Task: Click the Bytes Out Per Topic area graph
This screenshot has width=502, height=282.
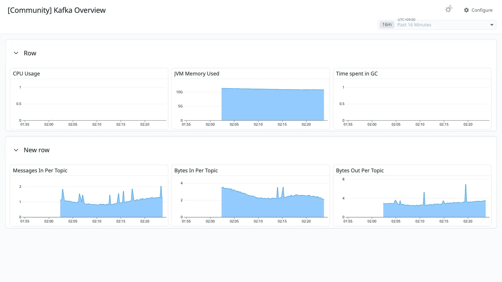Action: pyautogui.click(x=434, y=209)
